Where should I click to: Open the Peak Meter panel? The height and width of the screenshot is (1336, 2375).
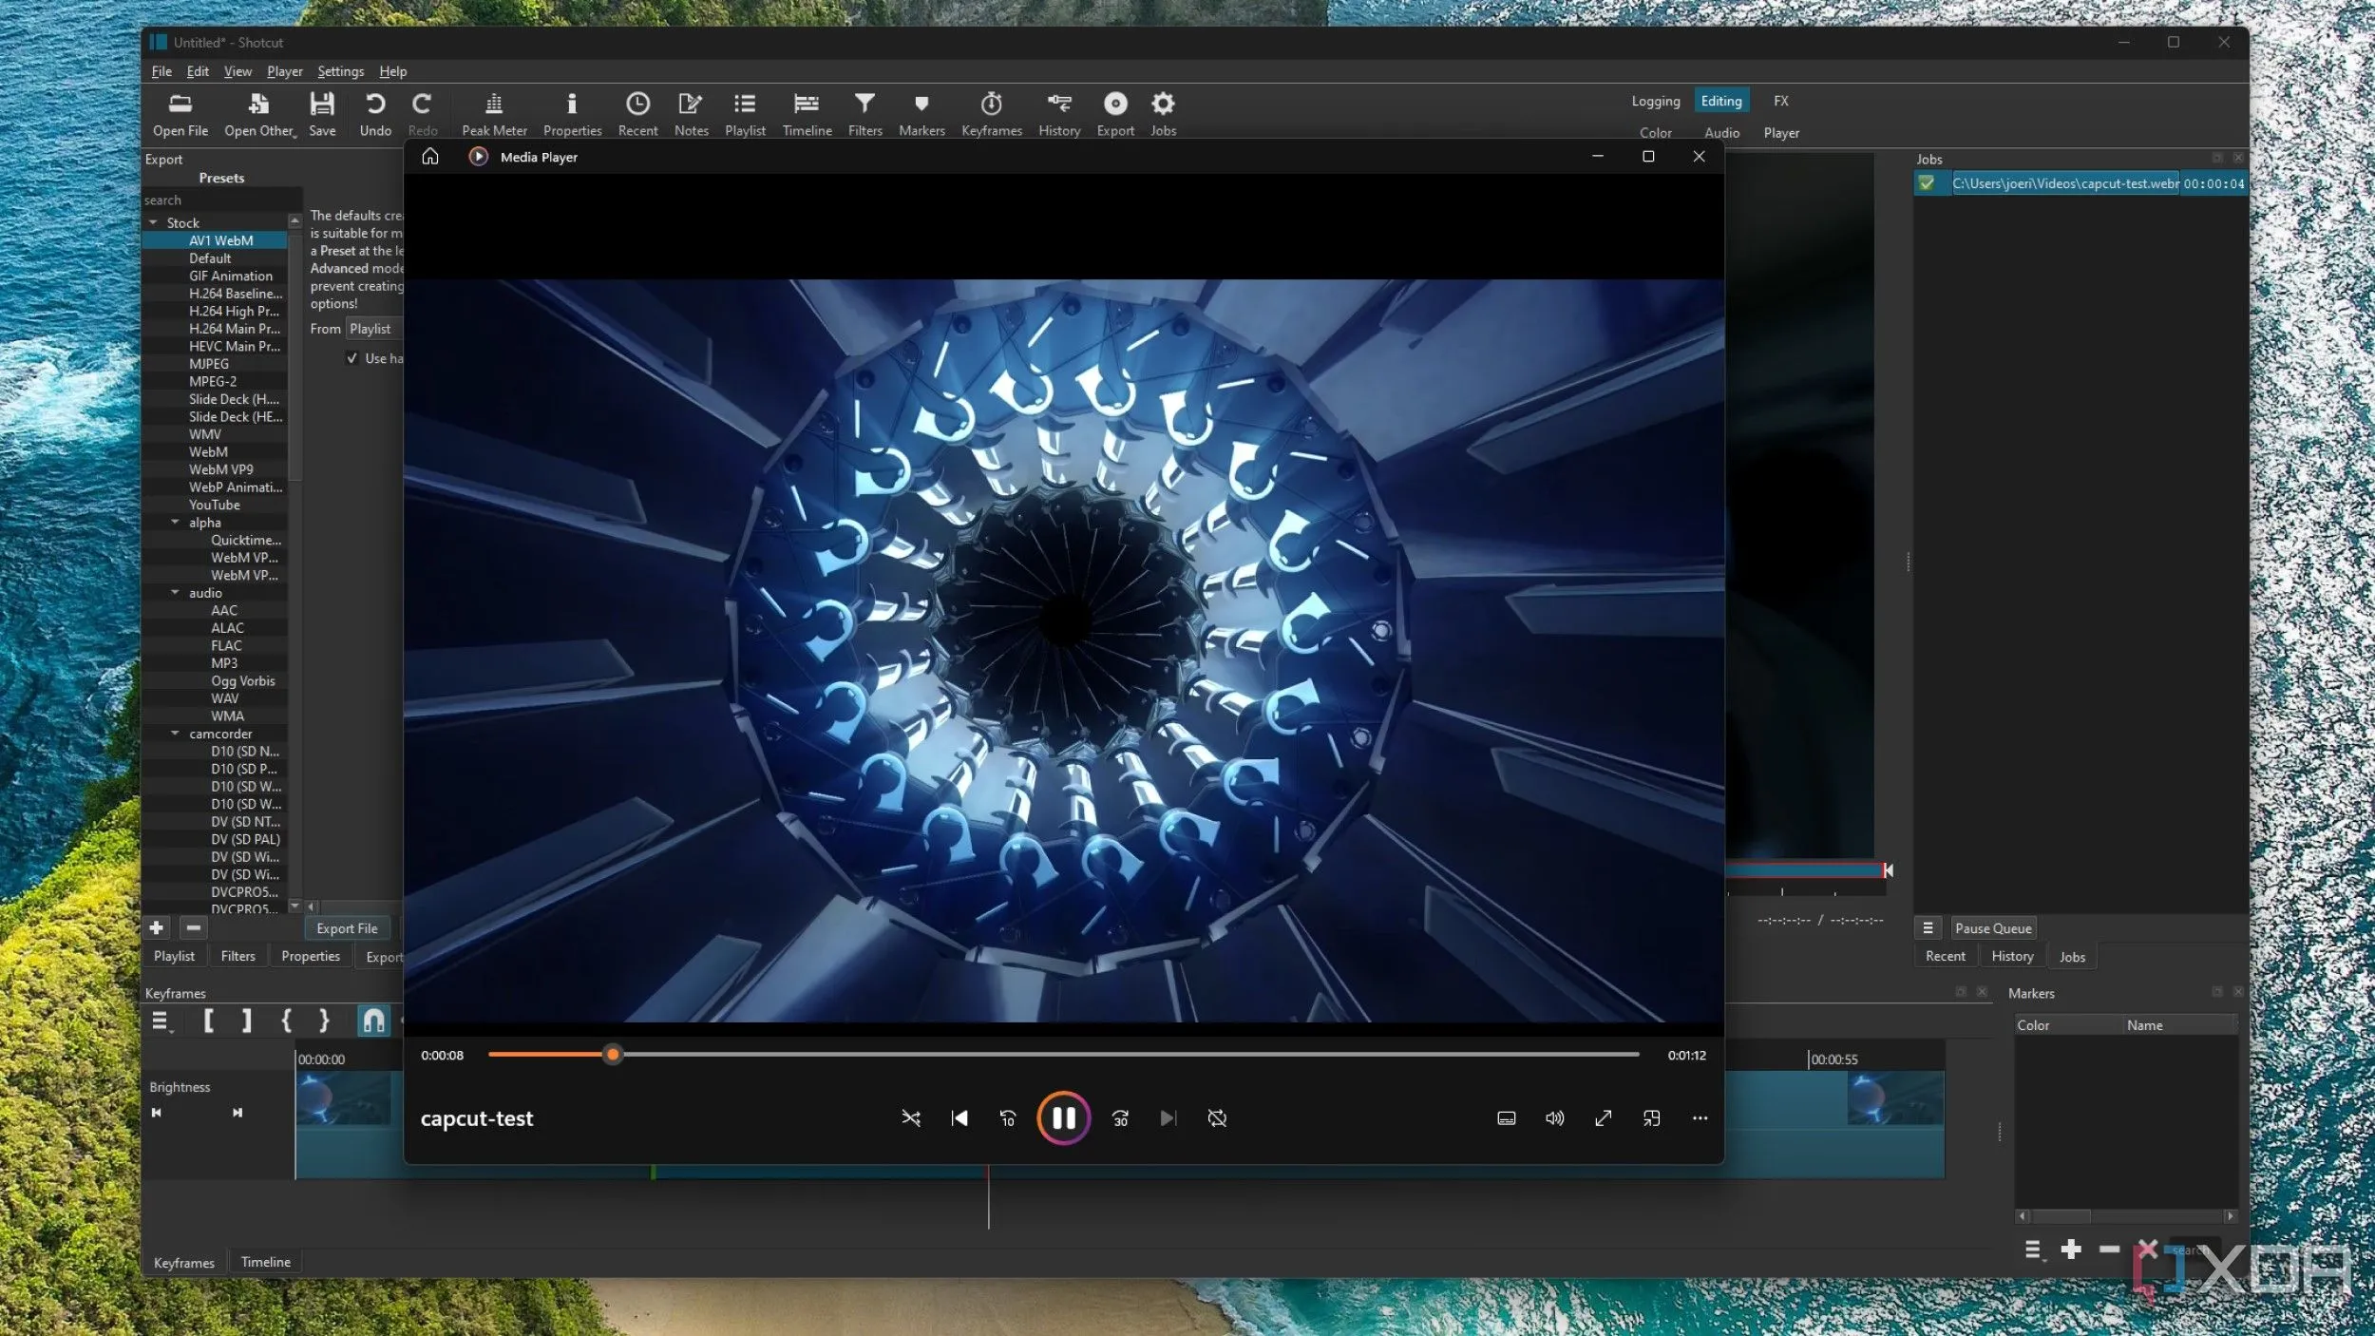click(494, 115)
